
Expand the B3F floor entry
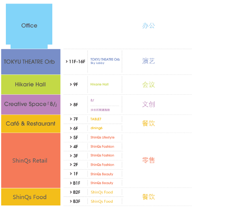75,201
